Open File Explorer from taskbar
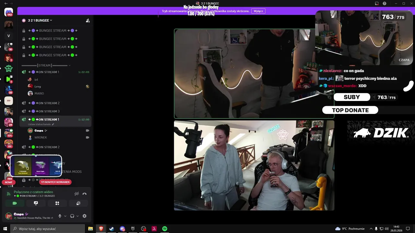The height and width of the screenshot is (233, 415). tap(90, 229)
